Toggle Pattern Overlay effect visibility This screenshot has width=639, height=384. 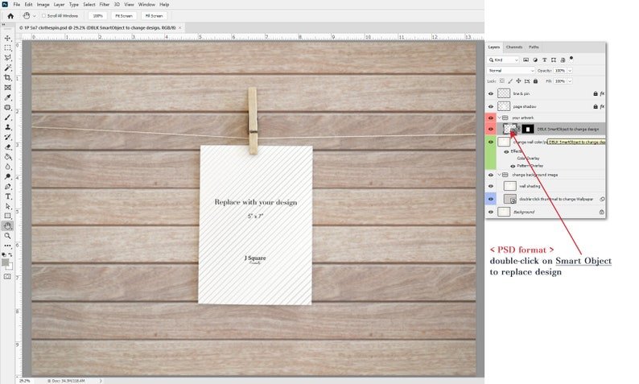(x=513, y=166)
